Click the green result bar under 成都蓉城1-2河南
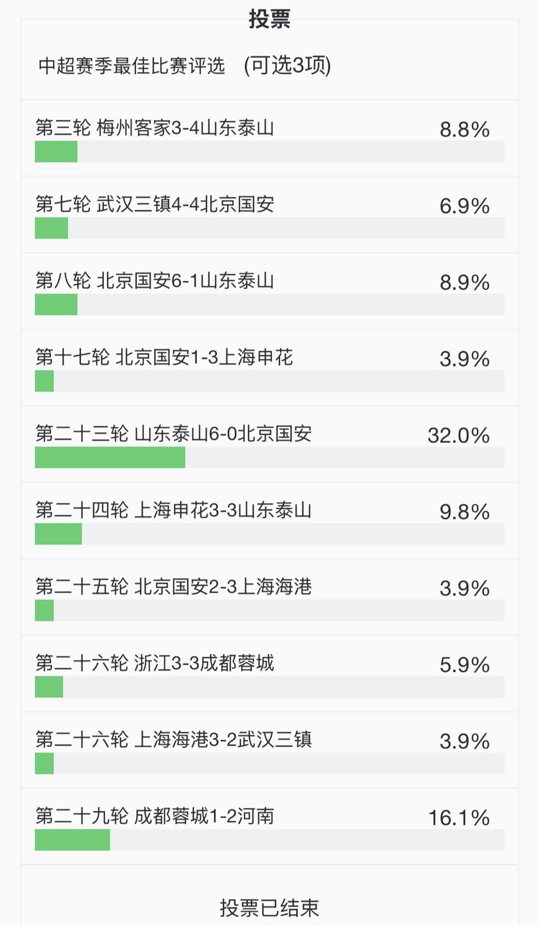Screen dimensions: 539x930 point(72,840)
